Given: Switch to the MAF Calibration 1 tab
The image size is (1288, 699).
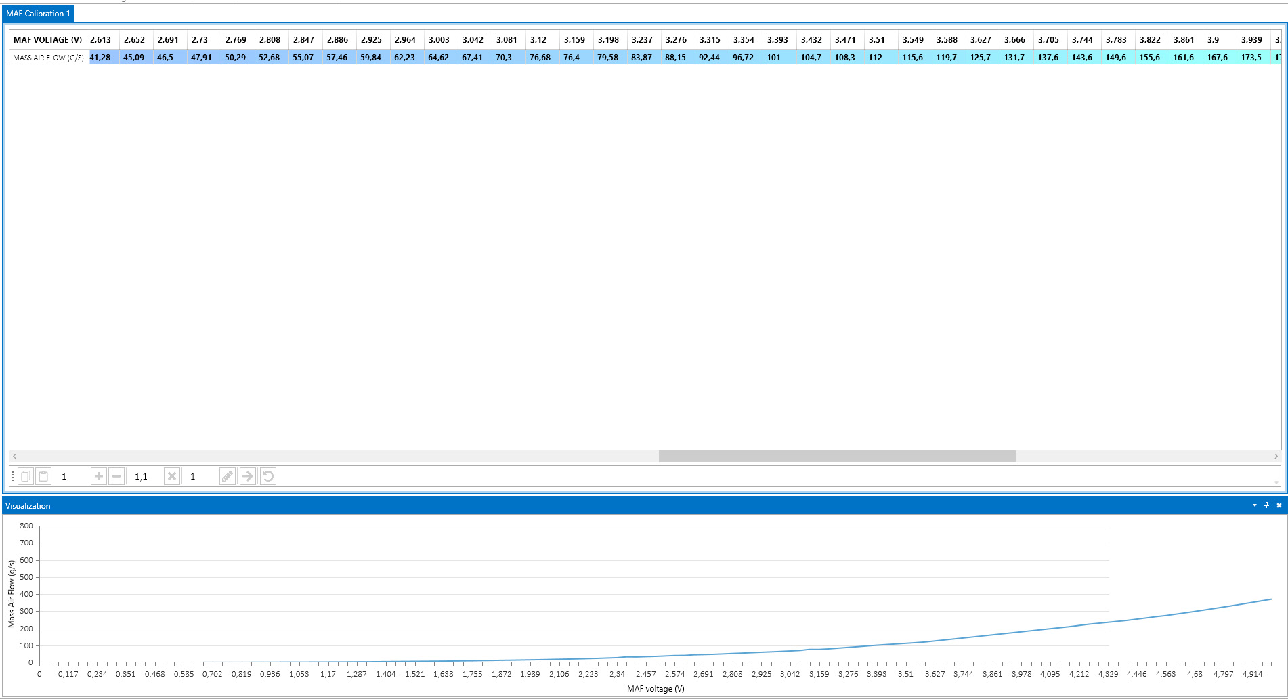Looking at the screenshot, I should point(38,14).
